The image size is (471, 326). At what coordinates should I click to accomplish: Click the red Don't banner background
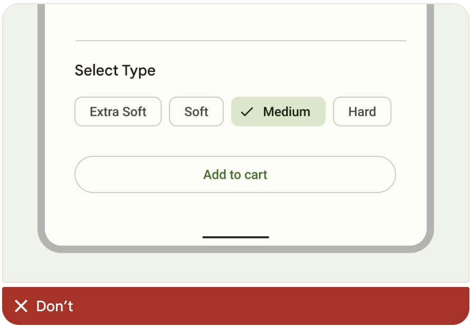tap(235, 306)
